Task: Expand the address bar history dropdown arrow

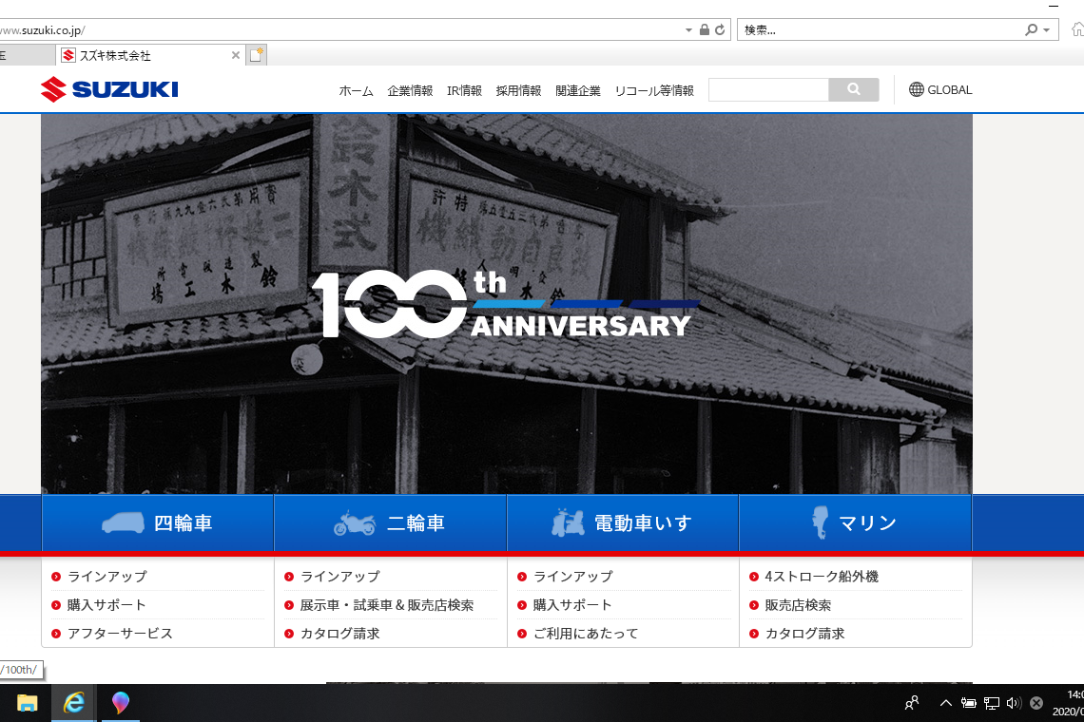Action: pos(688,29)
